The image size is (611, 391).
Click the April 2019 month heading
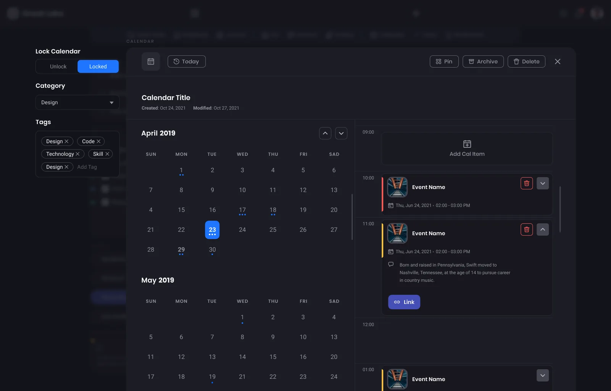(158, 133)
